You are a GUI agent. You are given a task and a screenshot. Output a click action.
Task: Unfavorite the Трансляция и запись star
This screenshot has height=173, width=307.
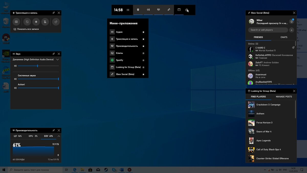(x=144, y=39)
